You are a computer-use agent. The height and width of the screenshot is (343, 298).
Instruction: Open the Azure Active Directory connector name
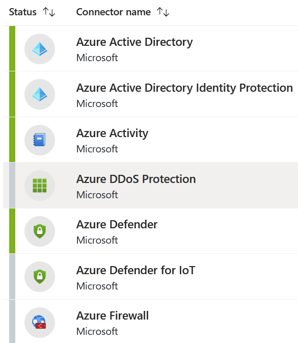tap(134, 42)
